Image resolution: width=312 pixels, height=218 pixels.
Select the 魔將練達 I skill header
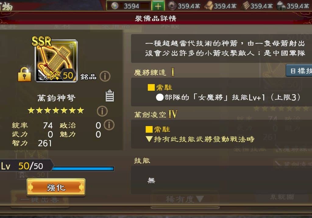[x=154, y=72]
